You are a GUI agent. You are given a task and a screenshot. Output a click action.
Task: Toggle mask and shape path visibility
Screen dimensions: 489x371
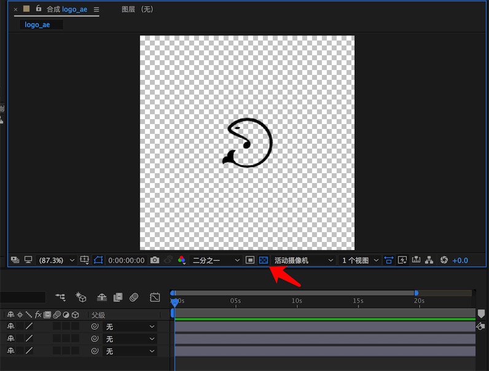98,260
